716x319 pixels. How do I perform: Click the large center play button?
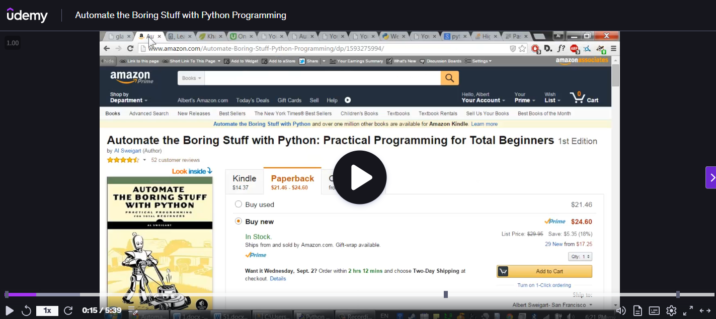pos(360,177)
